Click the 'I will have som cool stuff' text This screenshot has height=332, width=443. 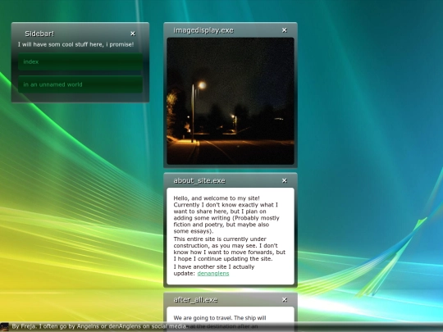click(x=75, y=44)
